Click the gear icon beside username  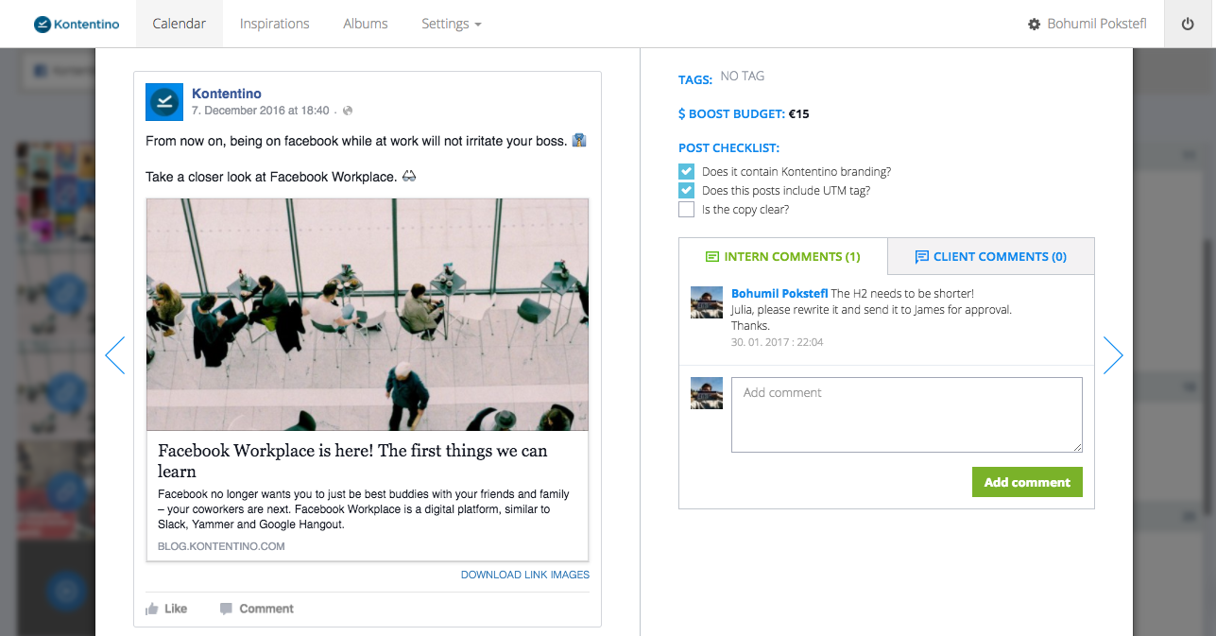[1034, 24]
